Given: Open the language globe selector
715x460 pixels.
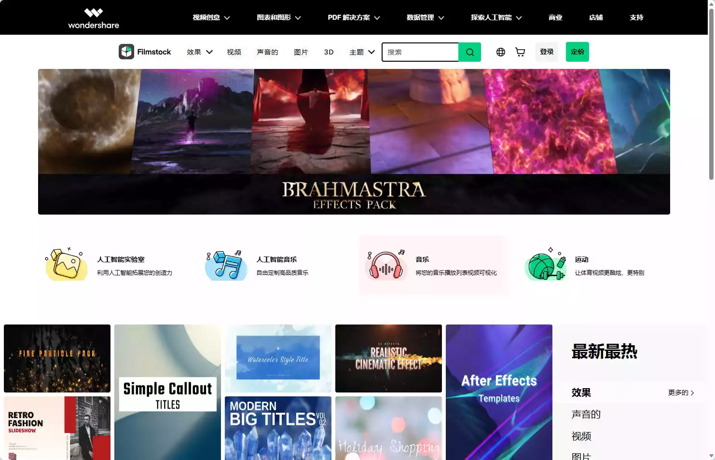Looking at the screenshot, I should click(501, 52).
